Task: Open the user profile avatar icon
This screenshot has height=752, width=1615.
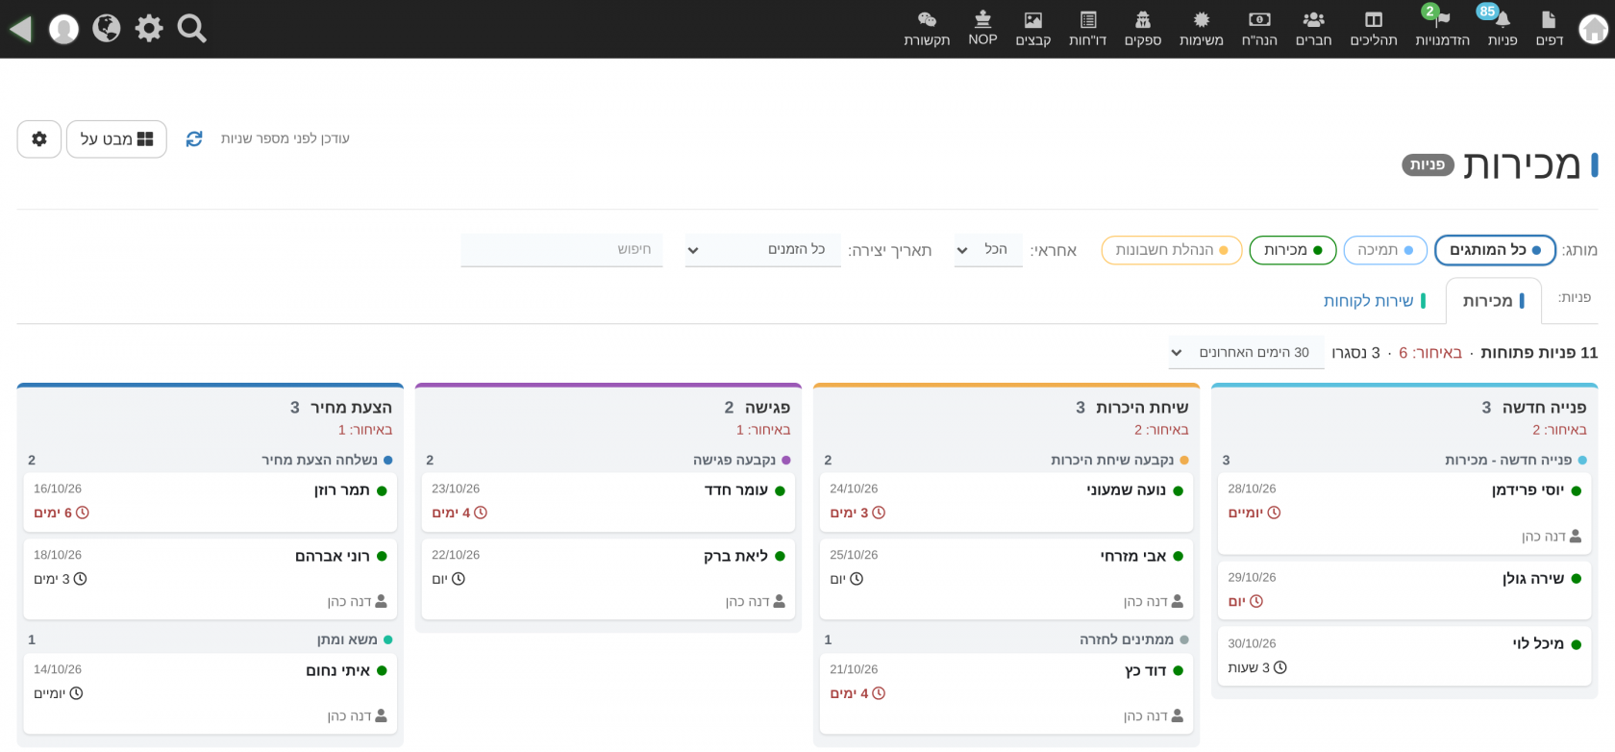Action: [x=63, y=29]
